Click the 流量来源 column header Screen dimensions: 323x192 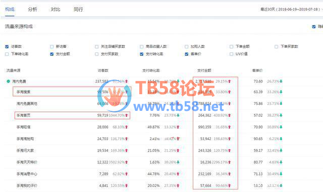pos(14,71)
